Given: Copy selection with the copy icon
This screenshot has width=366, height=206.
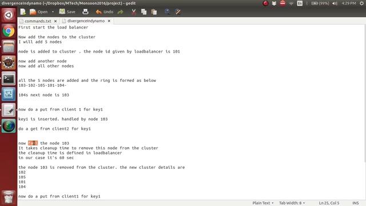Looking at the screenshot, I should pyautogui.click(x=144, y=11).
